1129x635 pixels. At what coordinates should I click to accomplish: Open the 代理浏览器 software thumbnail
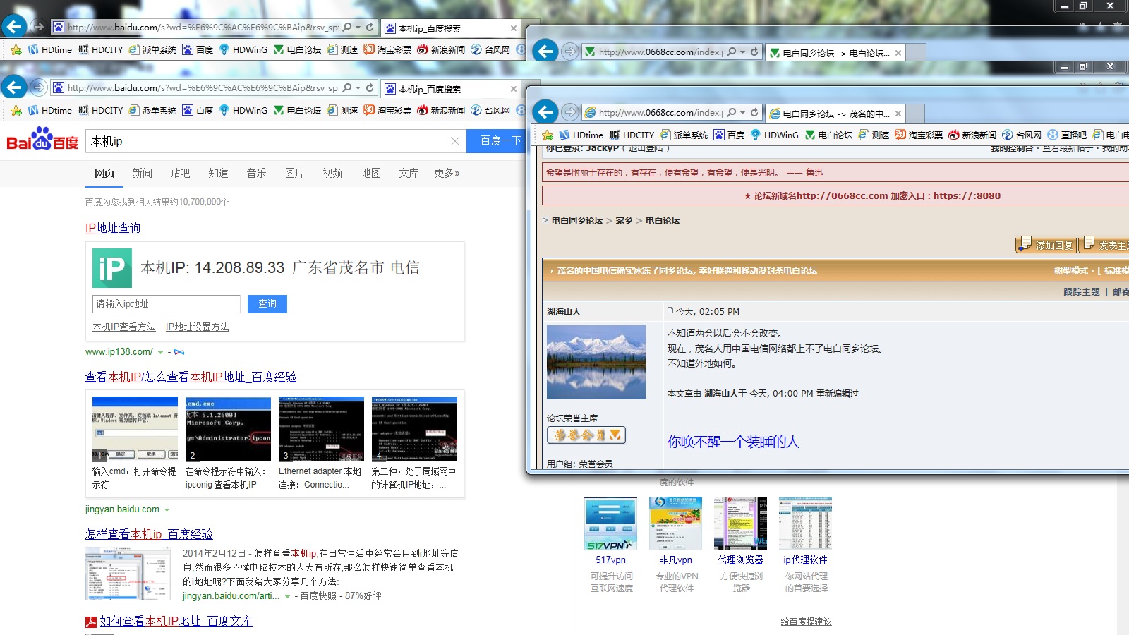(x=740, y=524)
